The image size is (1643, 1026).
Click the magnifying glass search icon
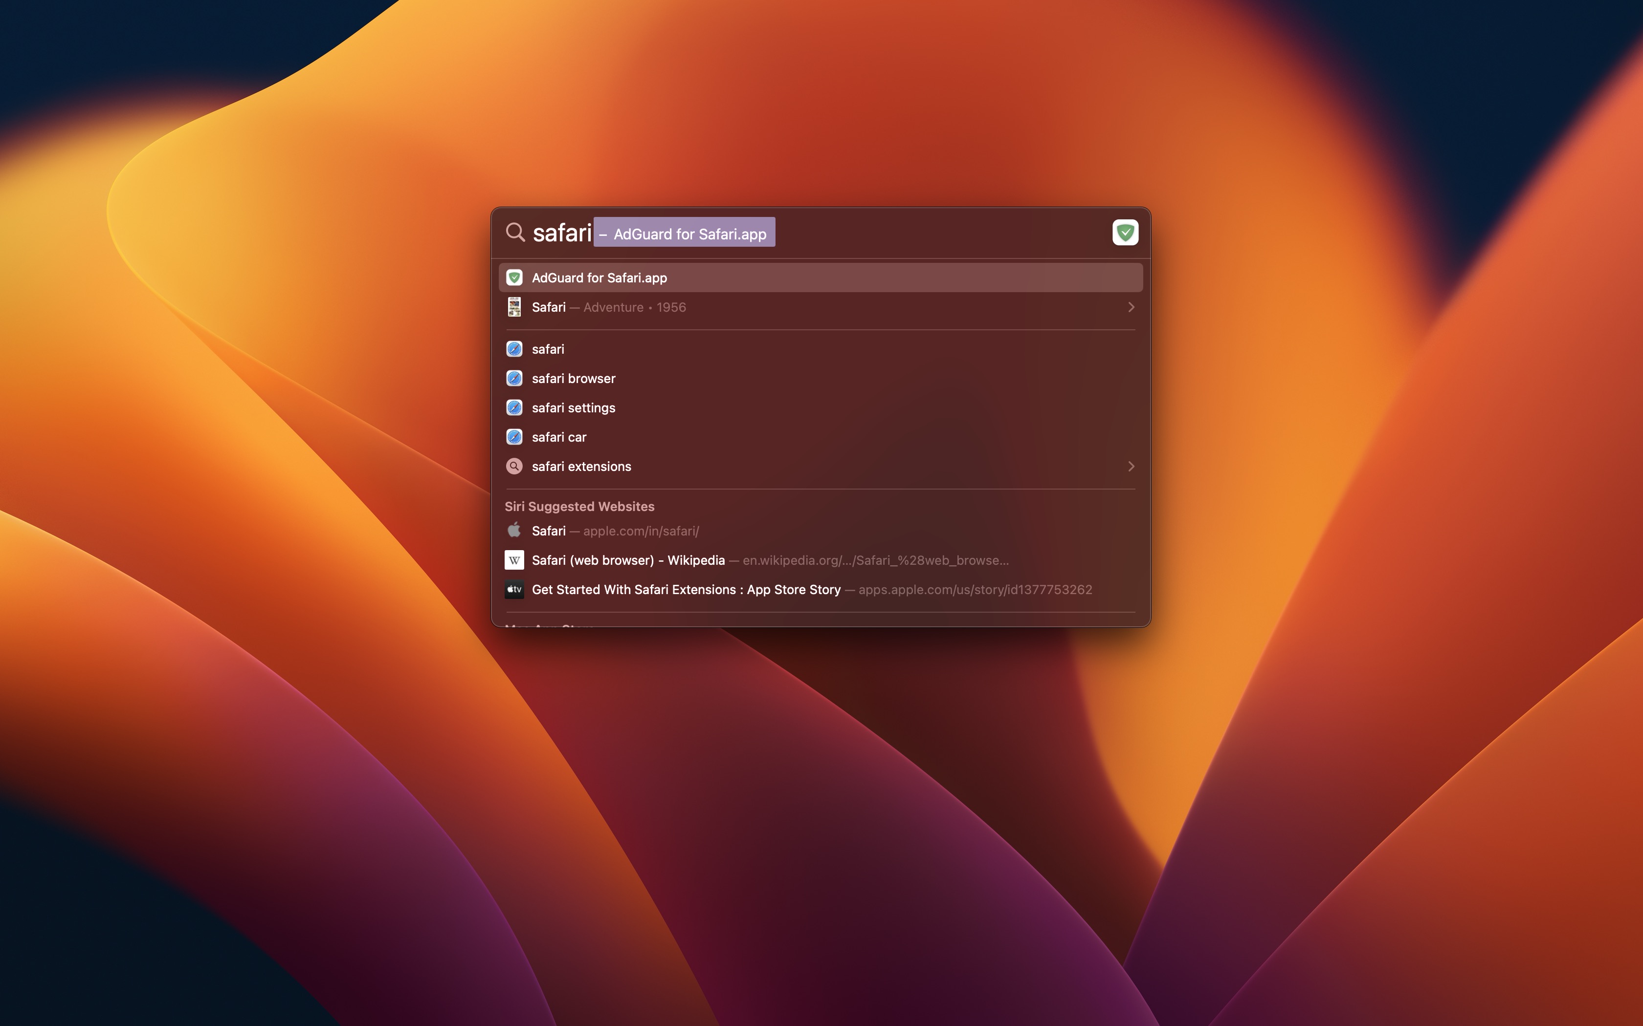point(515,233)
